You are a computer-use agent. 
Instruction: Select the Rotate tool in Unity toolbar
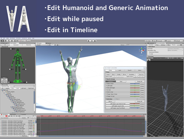coord(9,41)
